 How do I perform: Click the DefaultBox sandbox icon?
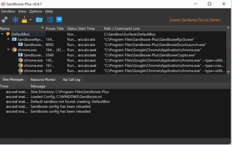[x=8, y=34]
